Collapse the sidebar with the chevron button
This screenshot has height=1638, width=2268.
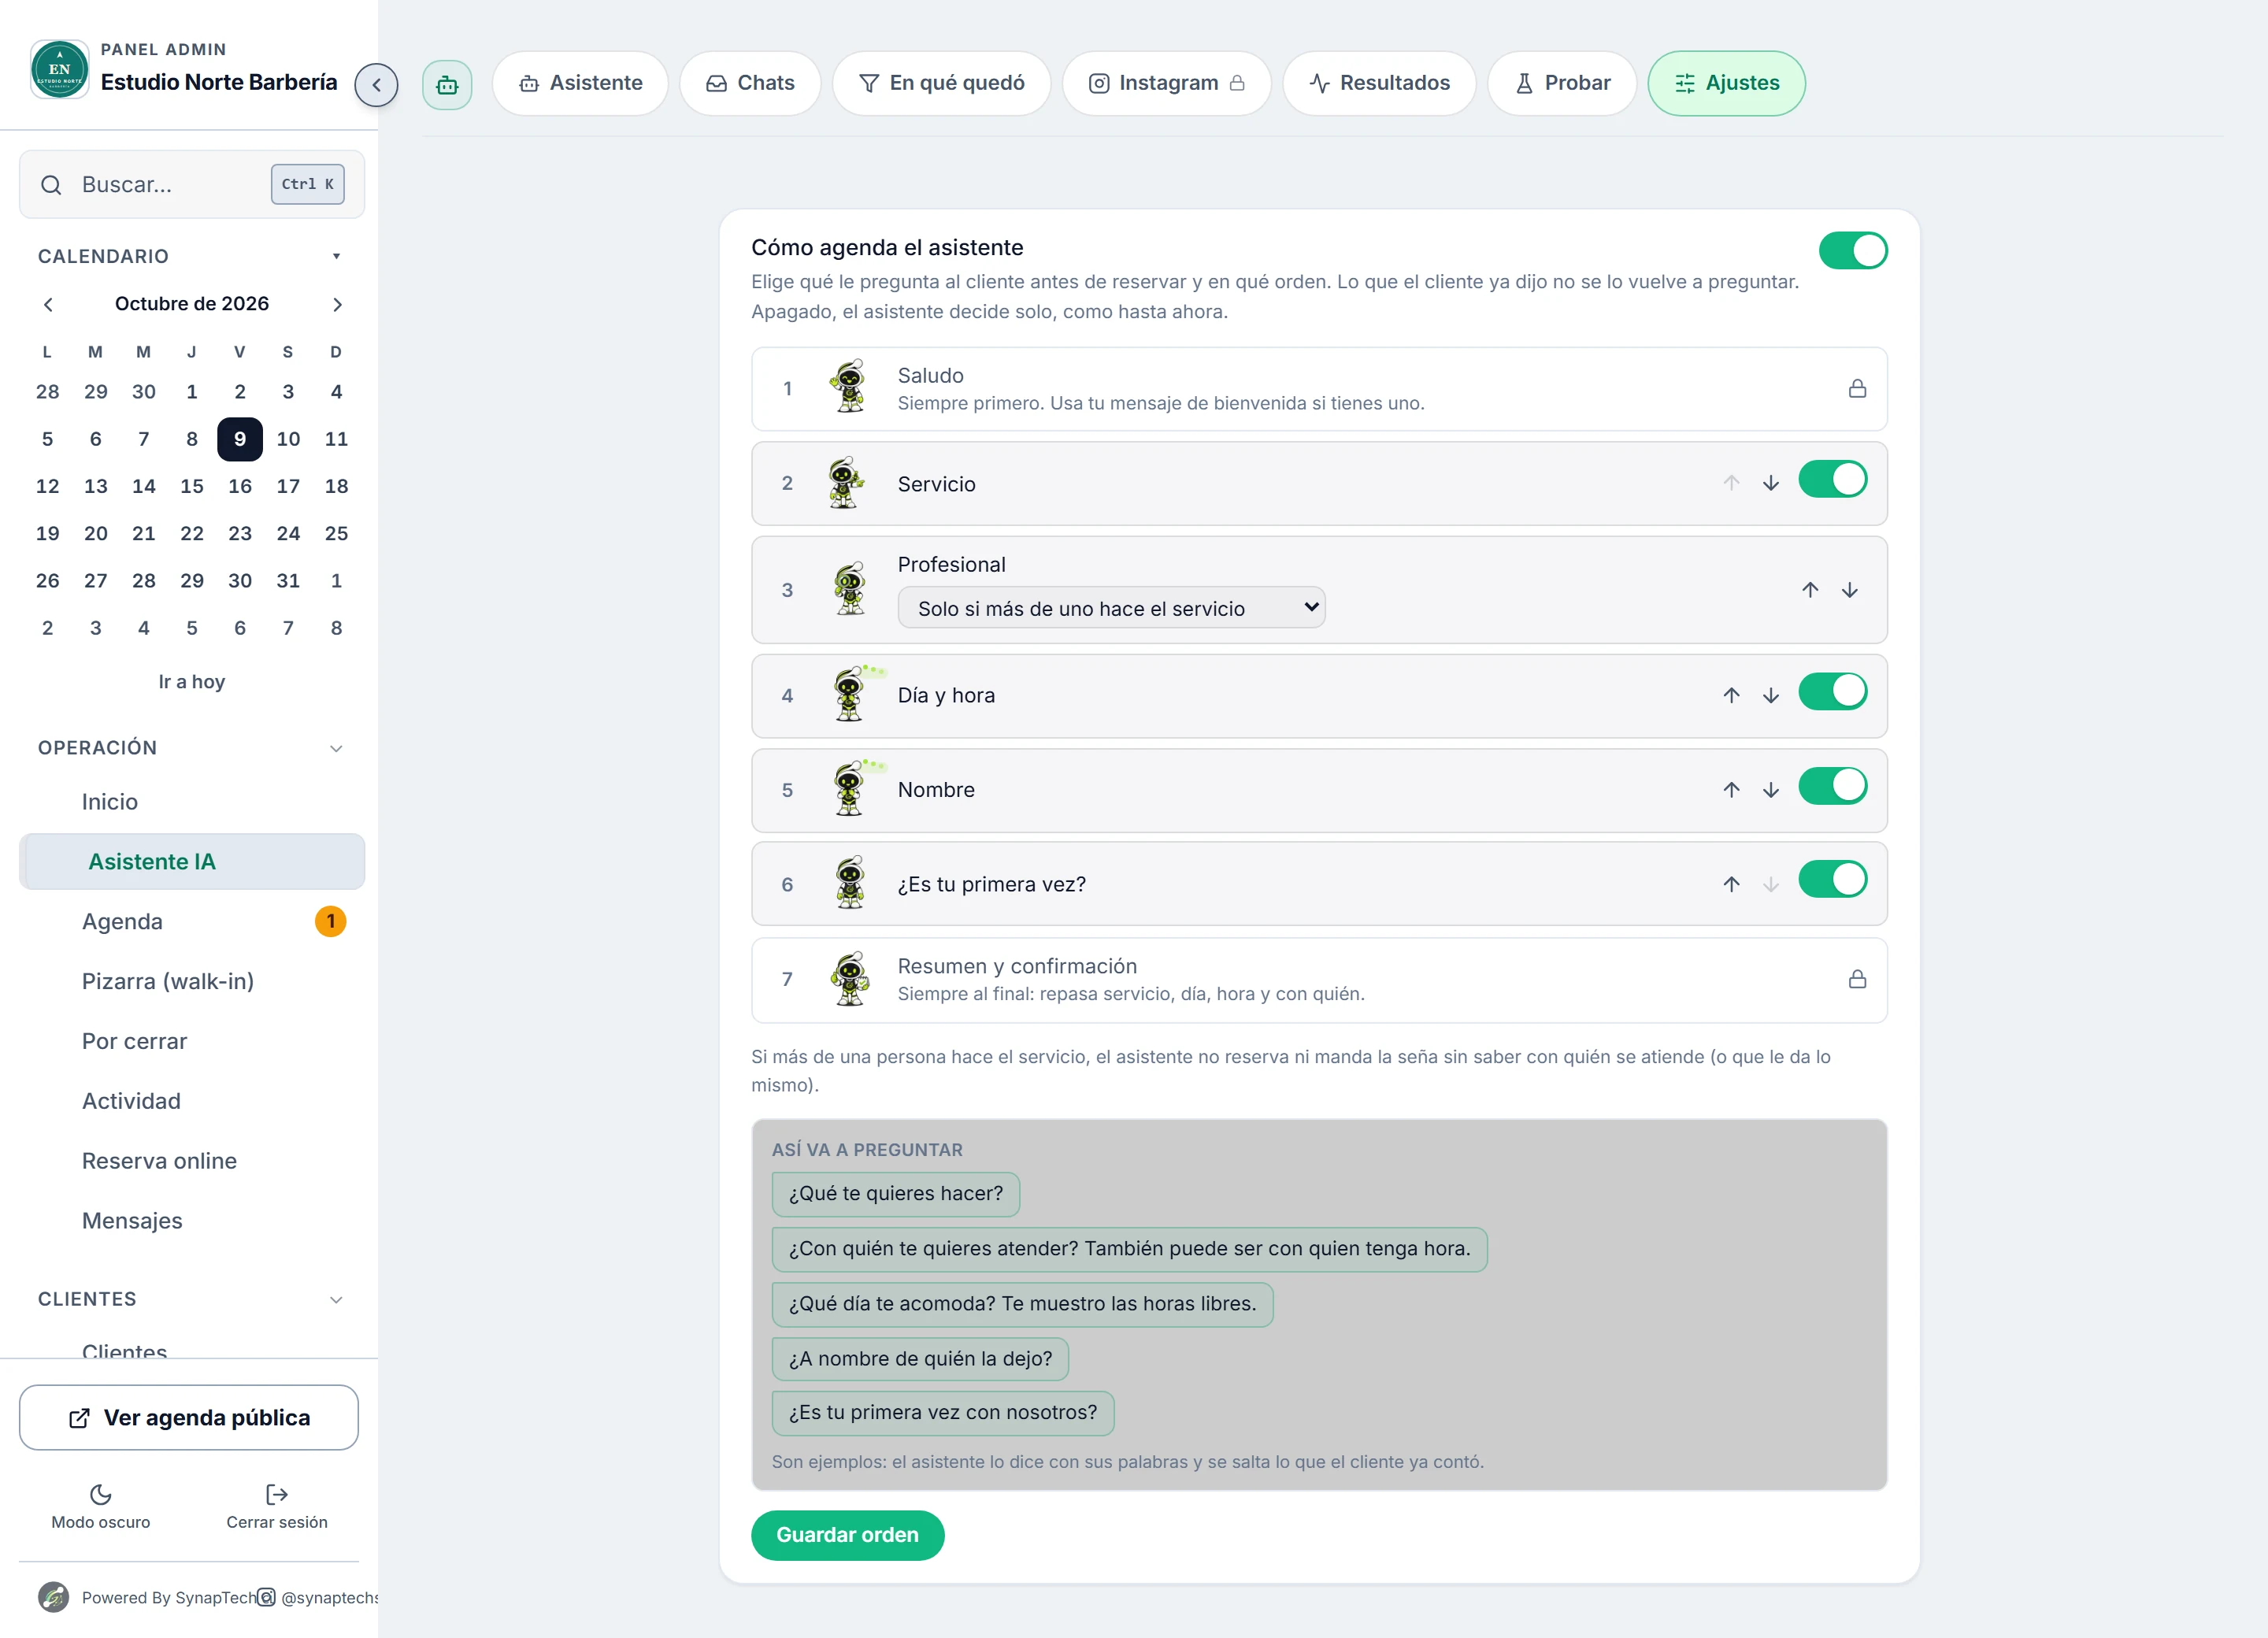point(376,85)
